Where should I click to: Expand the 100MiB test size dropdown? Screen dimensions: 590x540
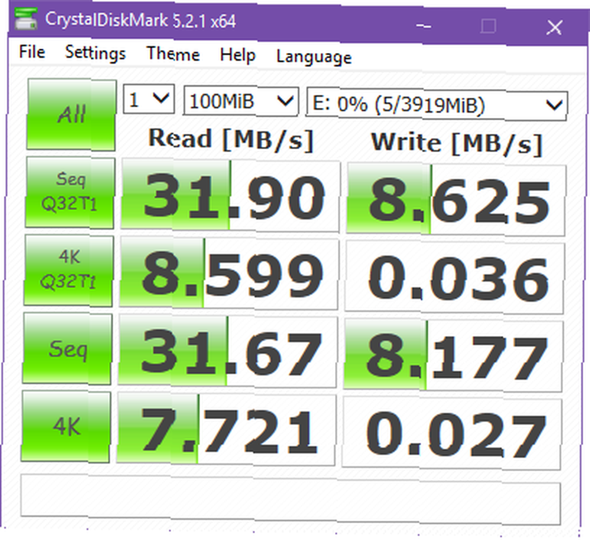point(241,101)
